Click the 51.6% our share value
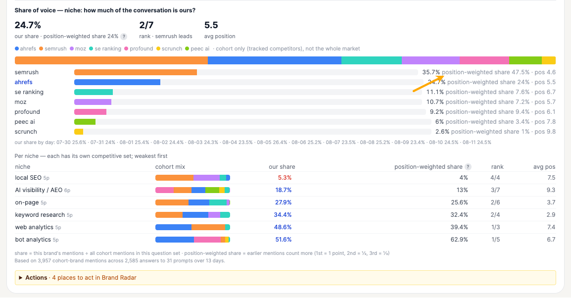 [x=284, y=240]
